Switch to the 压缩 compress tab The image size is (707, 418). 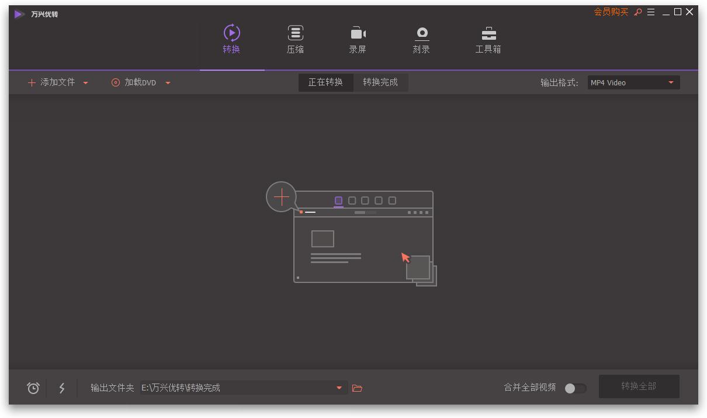point(295,40)
